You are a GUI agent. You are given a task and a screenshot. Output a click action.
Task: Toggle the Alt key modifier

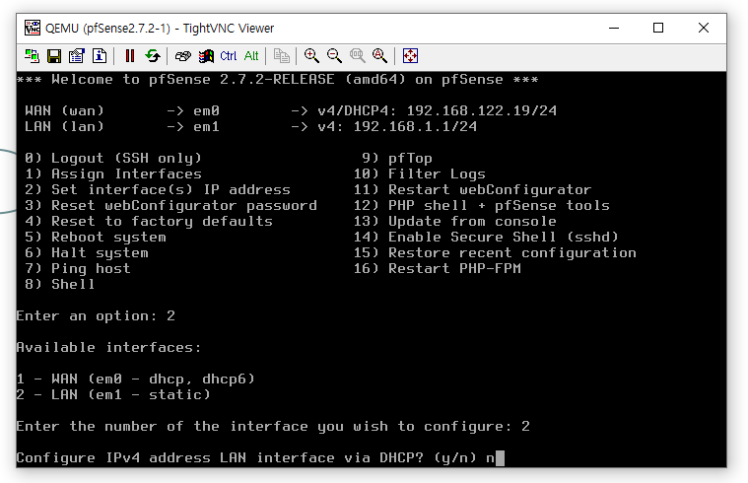click(251, 56)
